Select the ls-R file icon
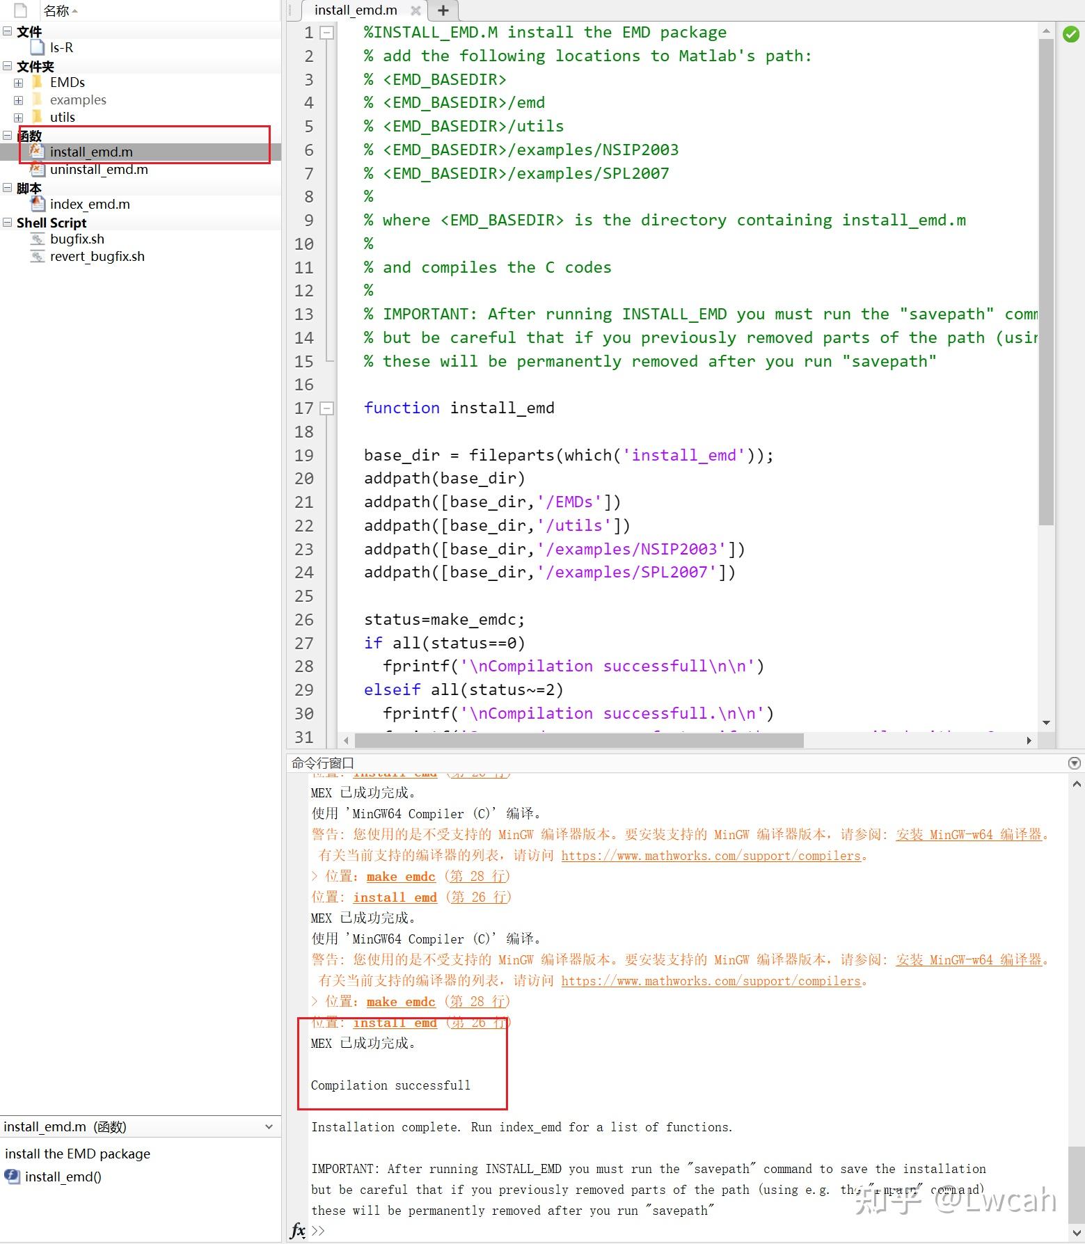Viewport: 1085px width, 1244px height. point(38,47)
